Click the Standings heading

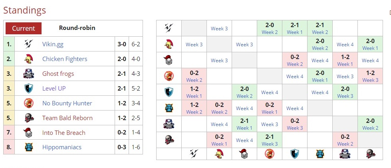(24, 10)
